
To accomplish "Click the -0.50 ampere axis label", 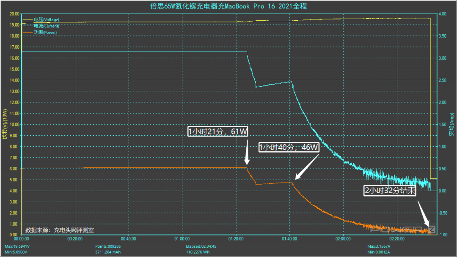I will point(443,213).
